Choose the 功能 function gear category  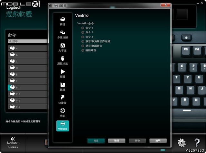[62, 113]
